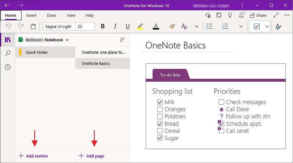Image resolution: width=293 pixels, height=163 pixels.
Task: Click the OneNote Basics page title
Action: (x=175, y=45)
